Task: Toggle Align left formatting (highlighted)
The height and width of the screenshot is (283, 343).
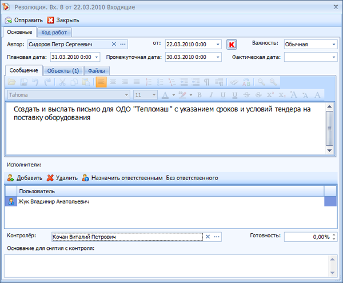Action: pyautogui.click(x=101, y=82)
